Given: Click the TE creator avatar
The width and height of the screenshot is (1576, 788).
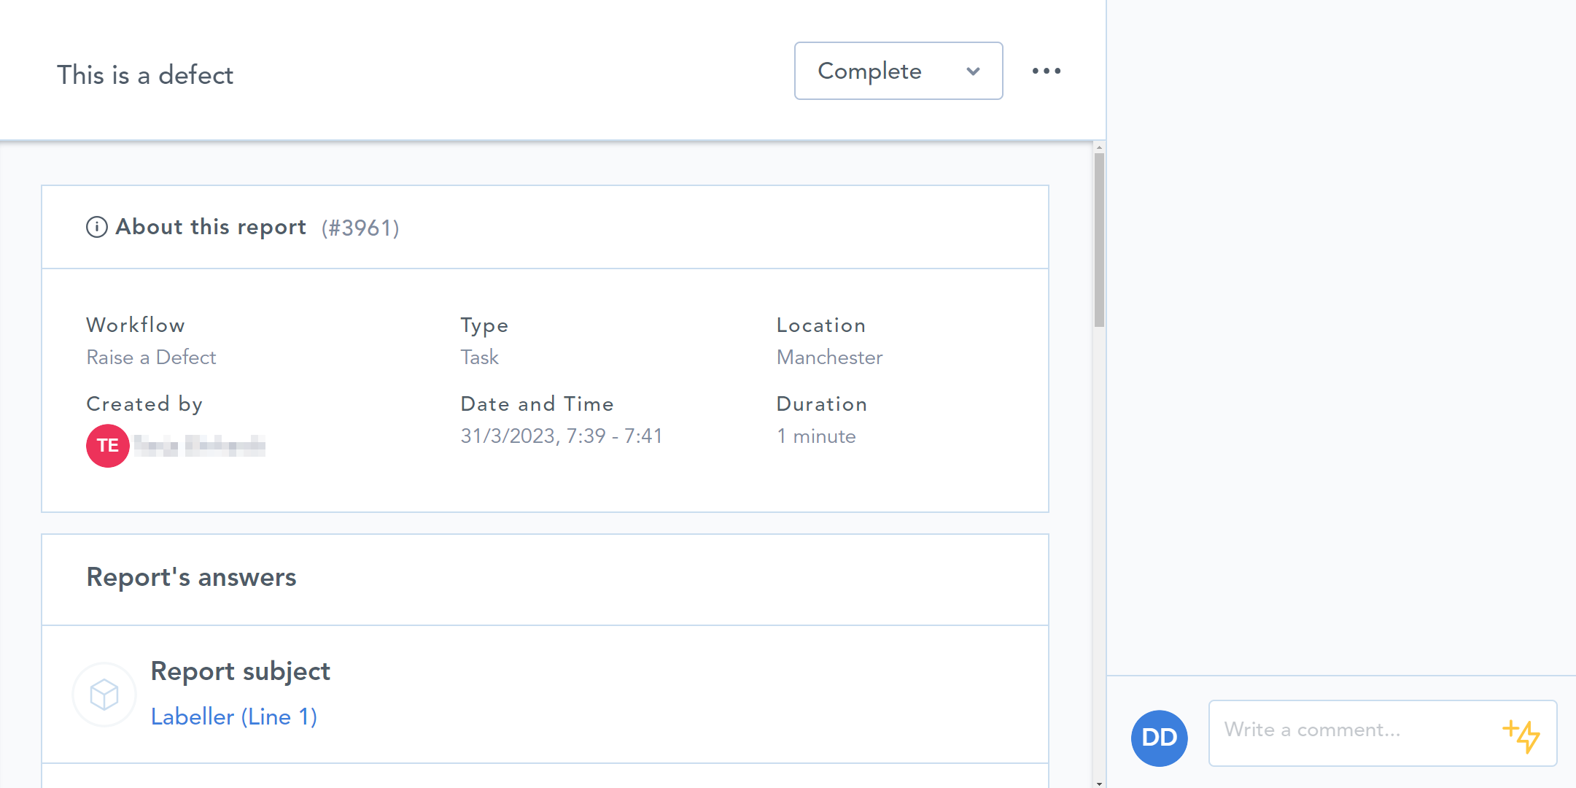Looking at the screenshot, I should (106, 445).
